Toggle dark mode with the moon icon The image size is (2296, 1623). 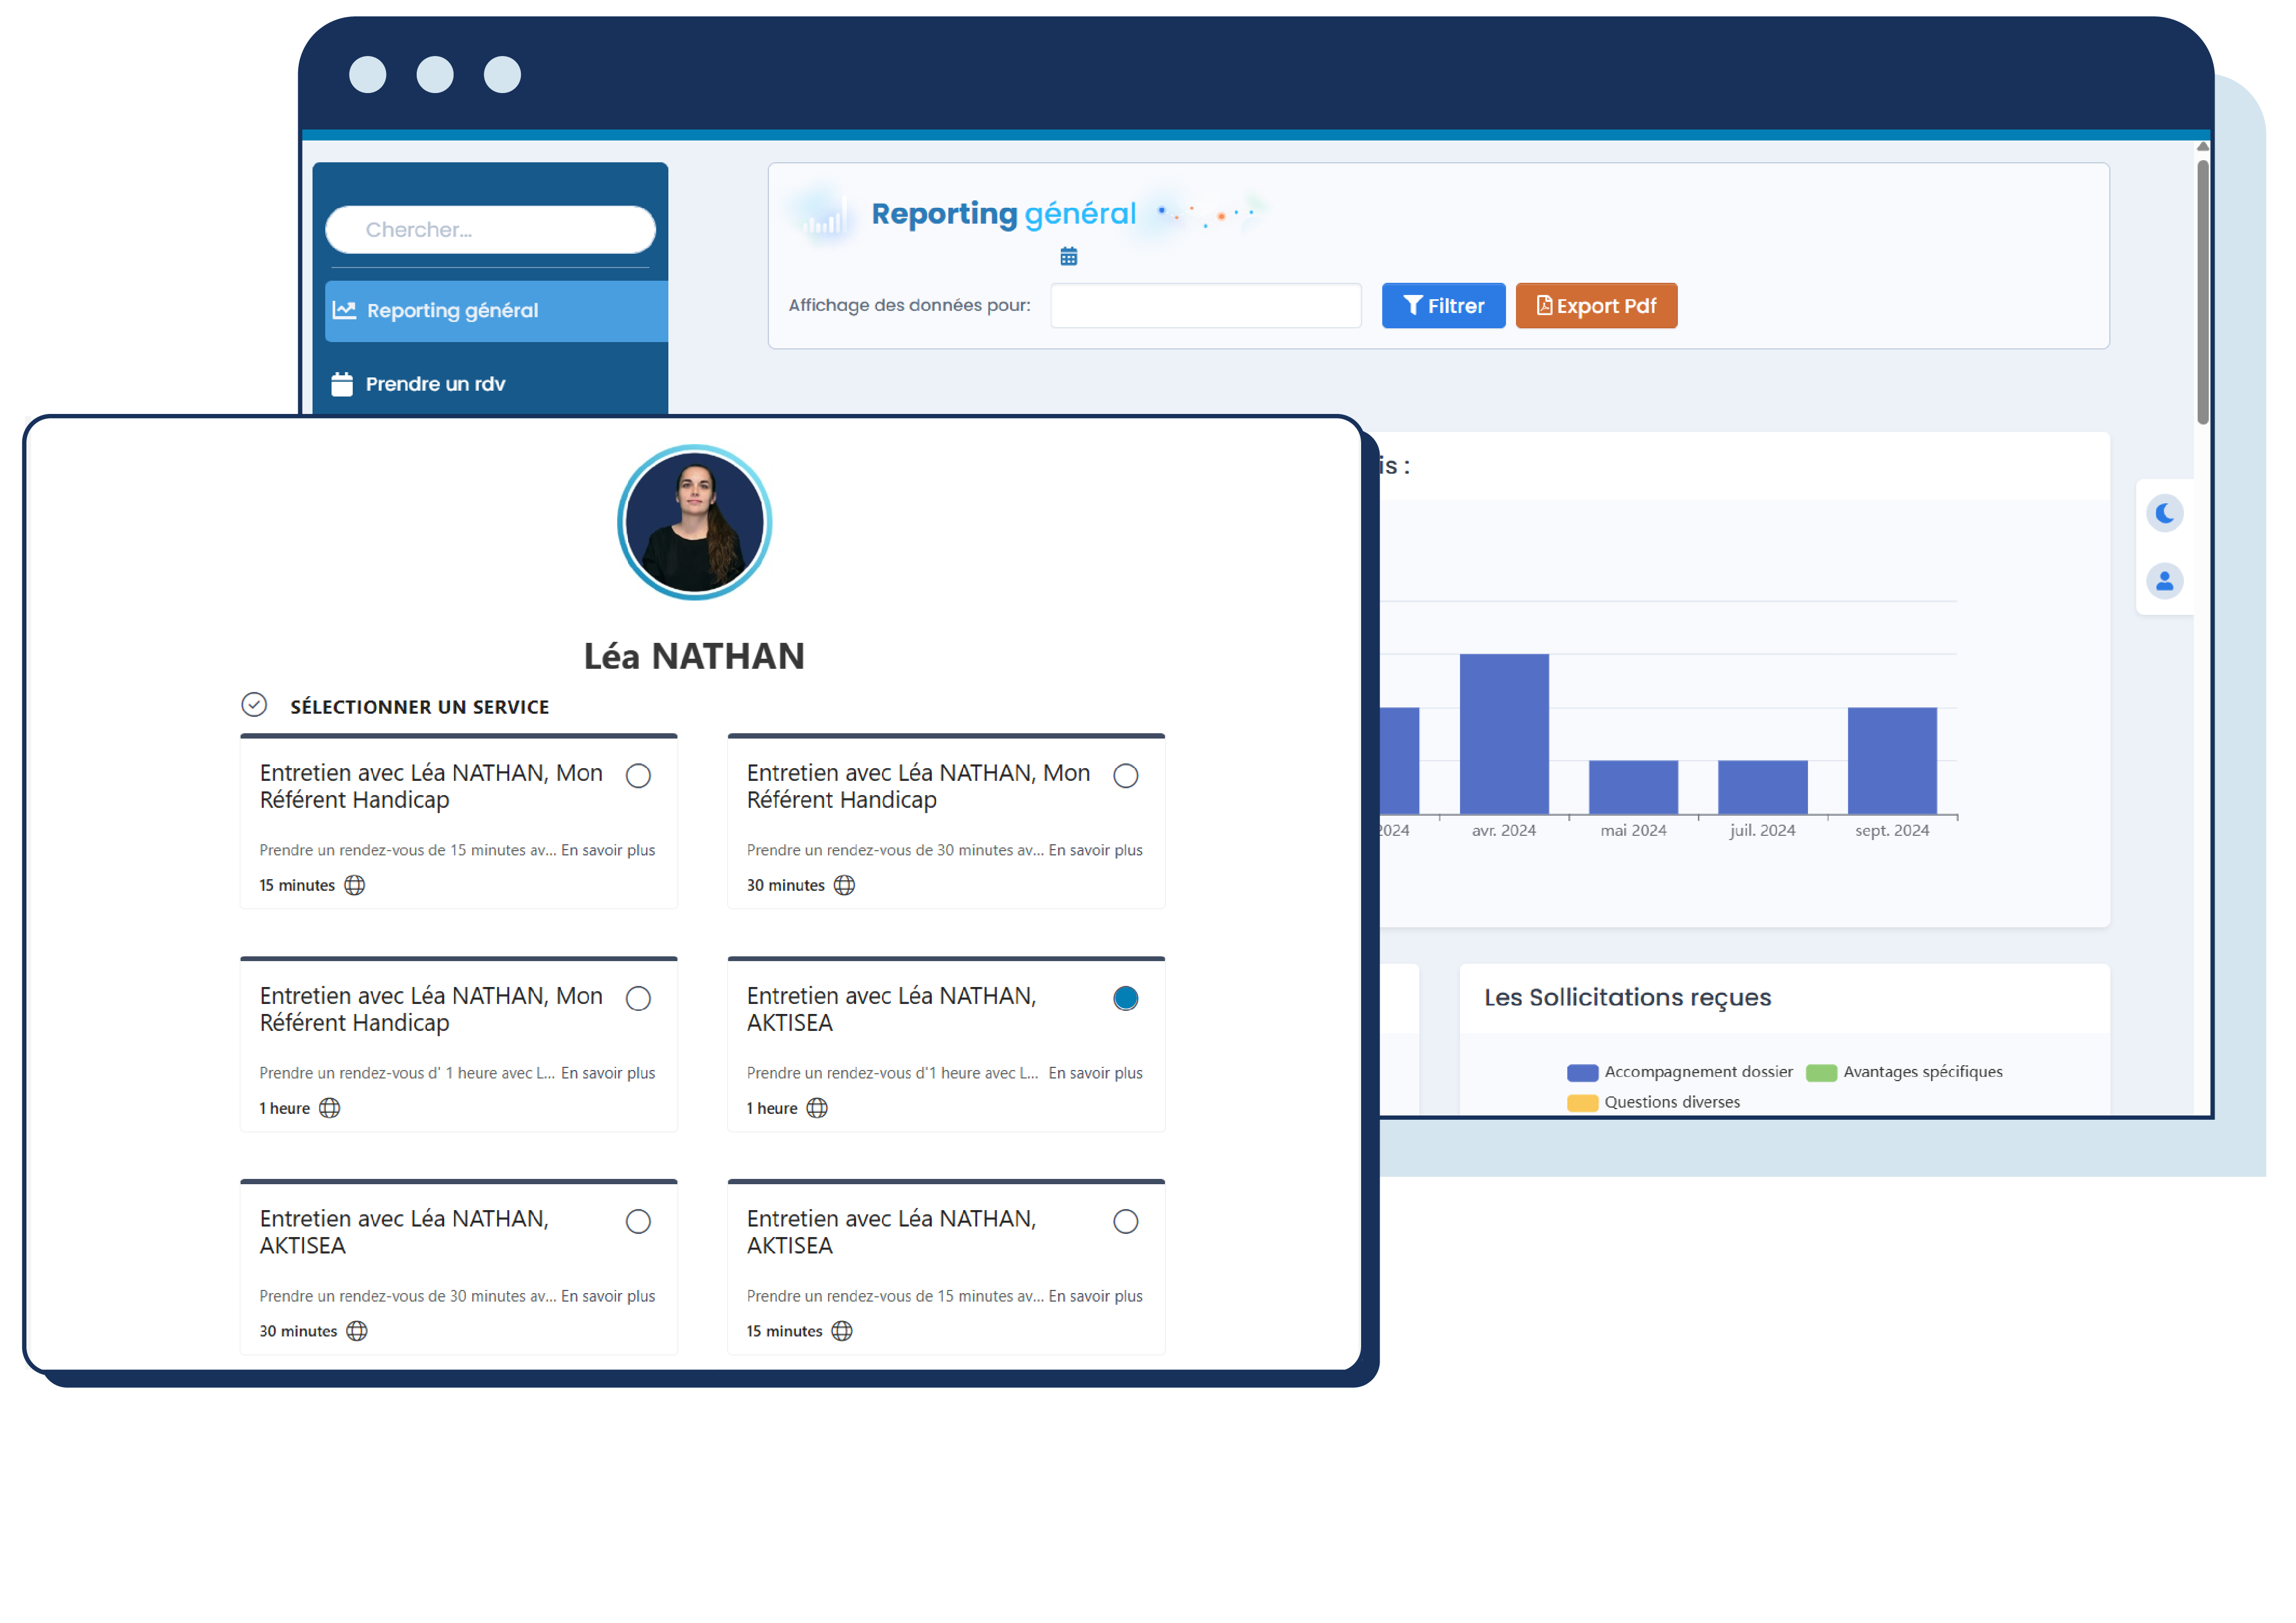point(2165,514)
